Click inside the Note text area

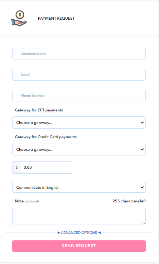pos(79,216)
